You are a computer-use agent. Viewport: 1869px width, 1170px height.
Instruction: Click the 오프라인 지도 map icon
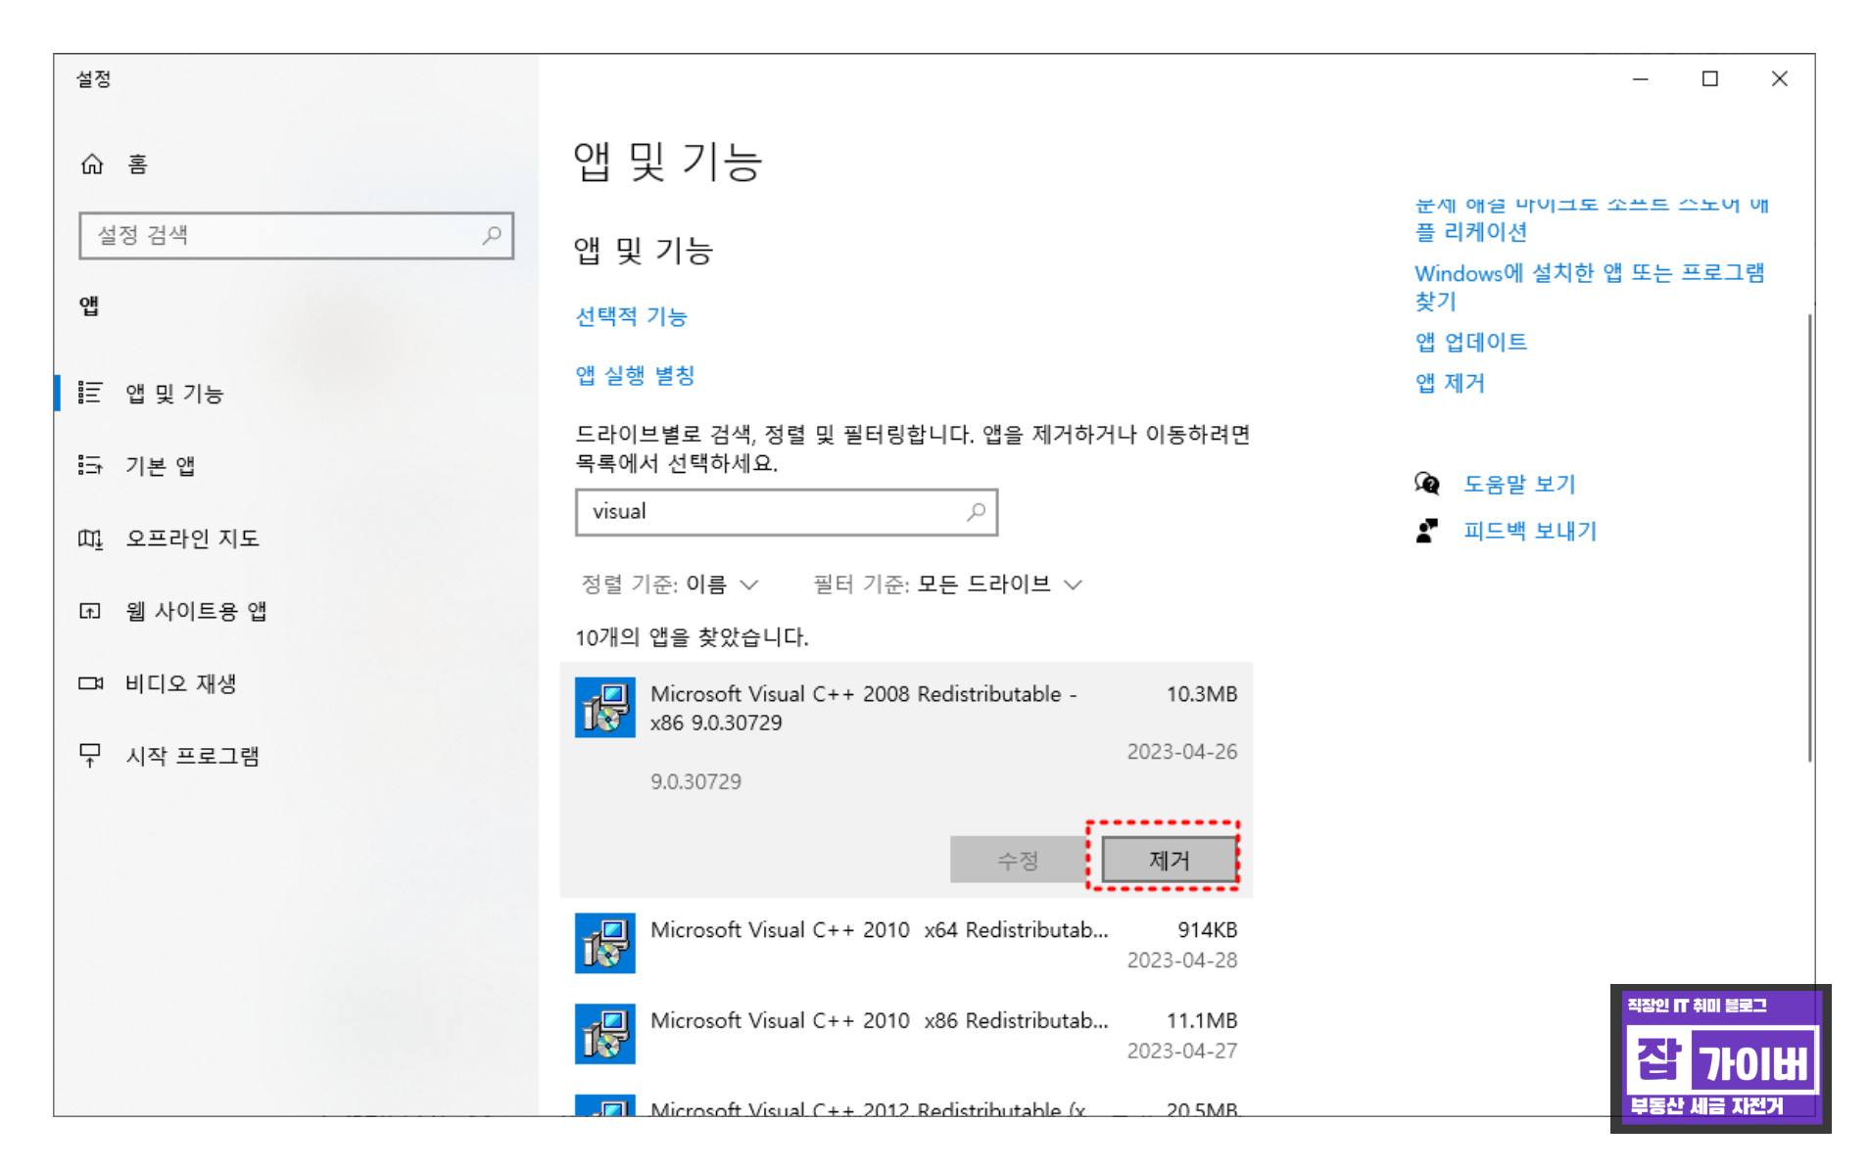(x=90, y=538)
